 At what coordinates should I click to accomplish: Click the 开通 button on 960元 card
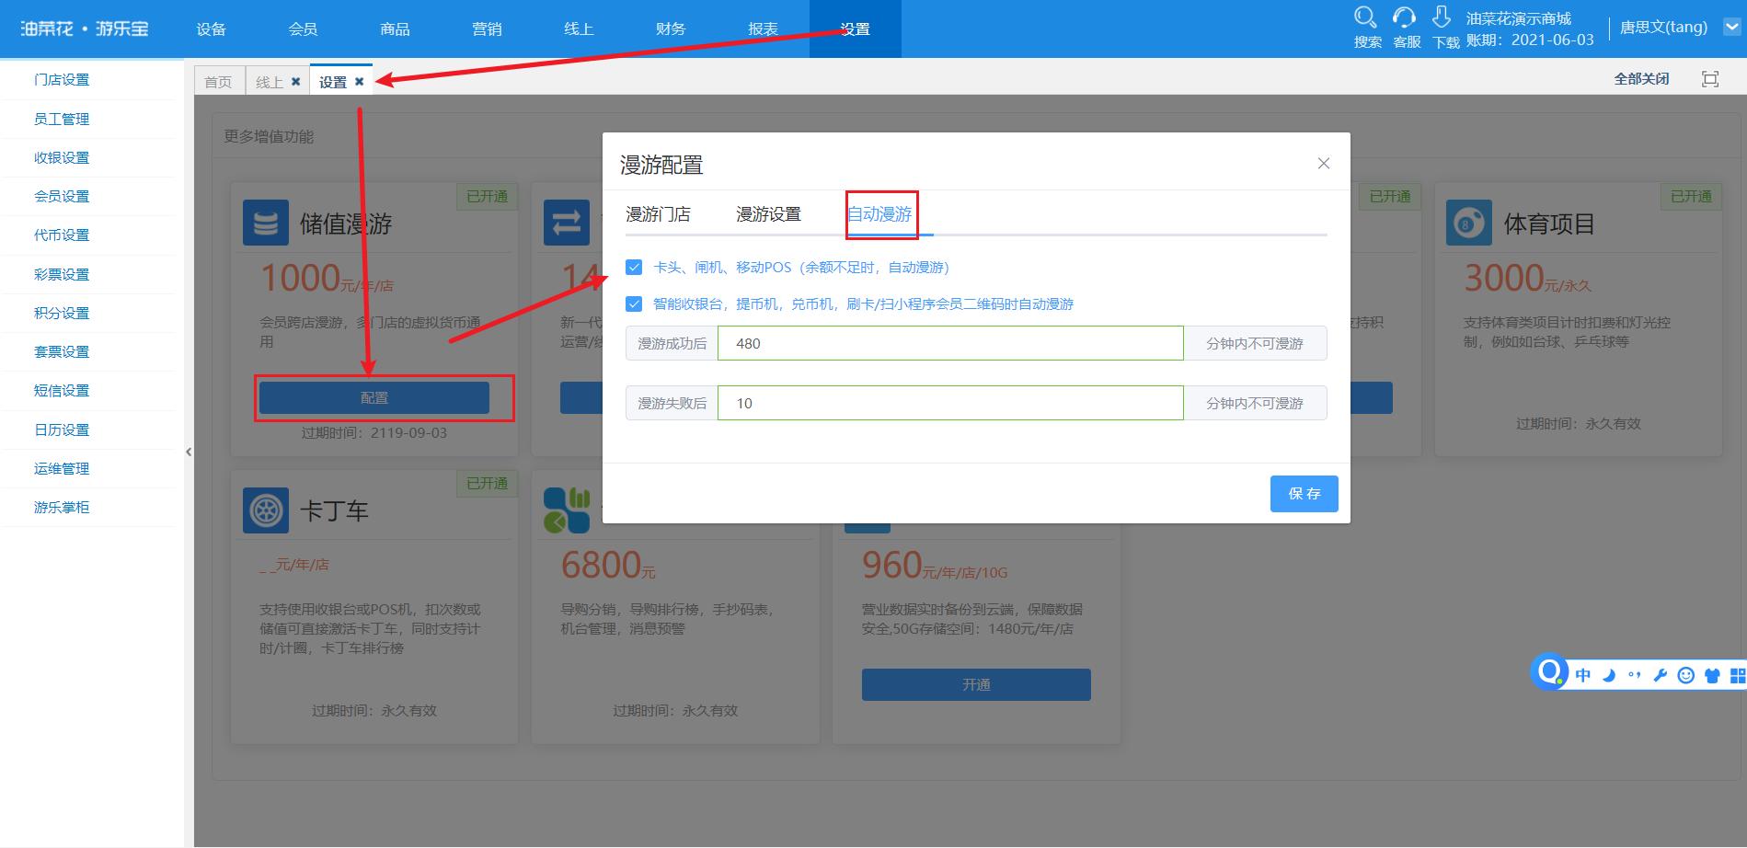click(x=976, y=684)
